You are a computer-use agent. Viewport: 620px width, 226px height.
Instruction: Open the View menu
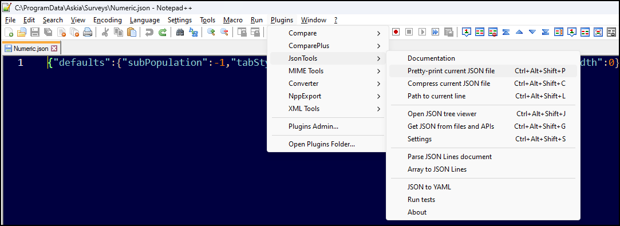(x=78, y=20)
